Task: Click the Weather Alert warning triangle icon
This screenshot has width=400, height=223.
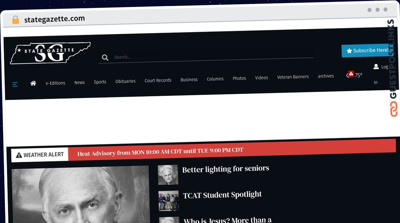Action: [19, 155]
